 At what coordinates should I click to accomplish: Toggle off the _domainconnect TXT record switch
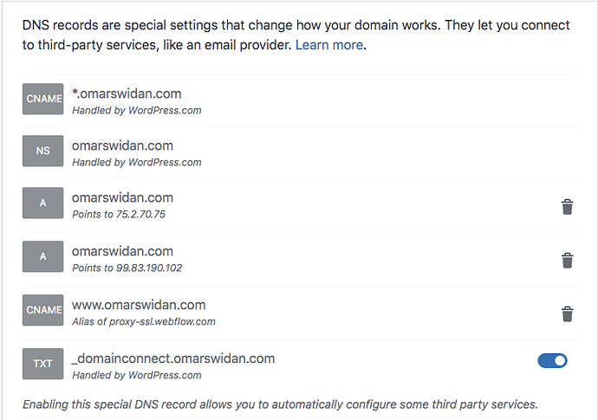(x=552, y=360)
